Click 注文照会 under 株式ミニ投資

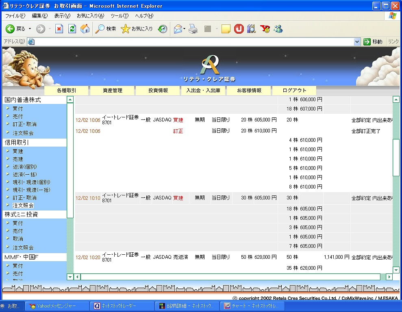pyautogui.click(x=23, y=248)
